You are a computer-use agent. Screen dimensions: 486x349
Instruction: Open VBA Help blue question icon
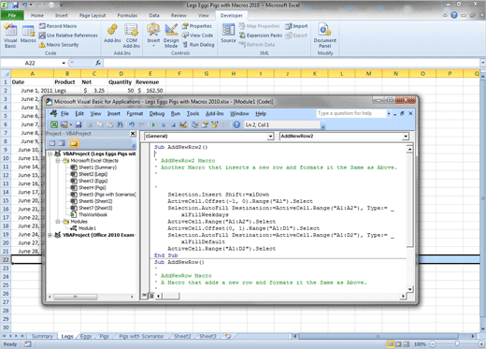[236, 124]
